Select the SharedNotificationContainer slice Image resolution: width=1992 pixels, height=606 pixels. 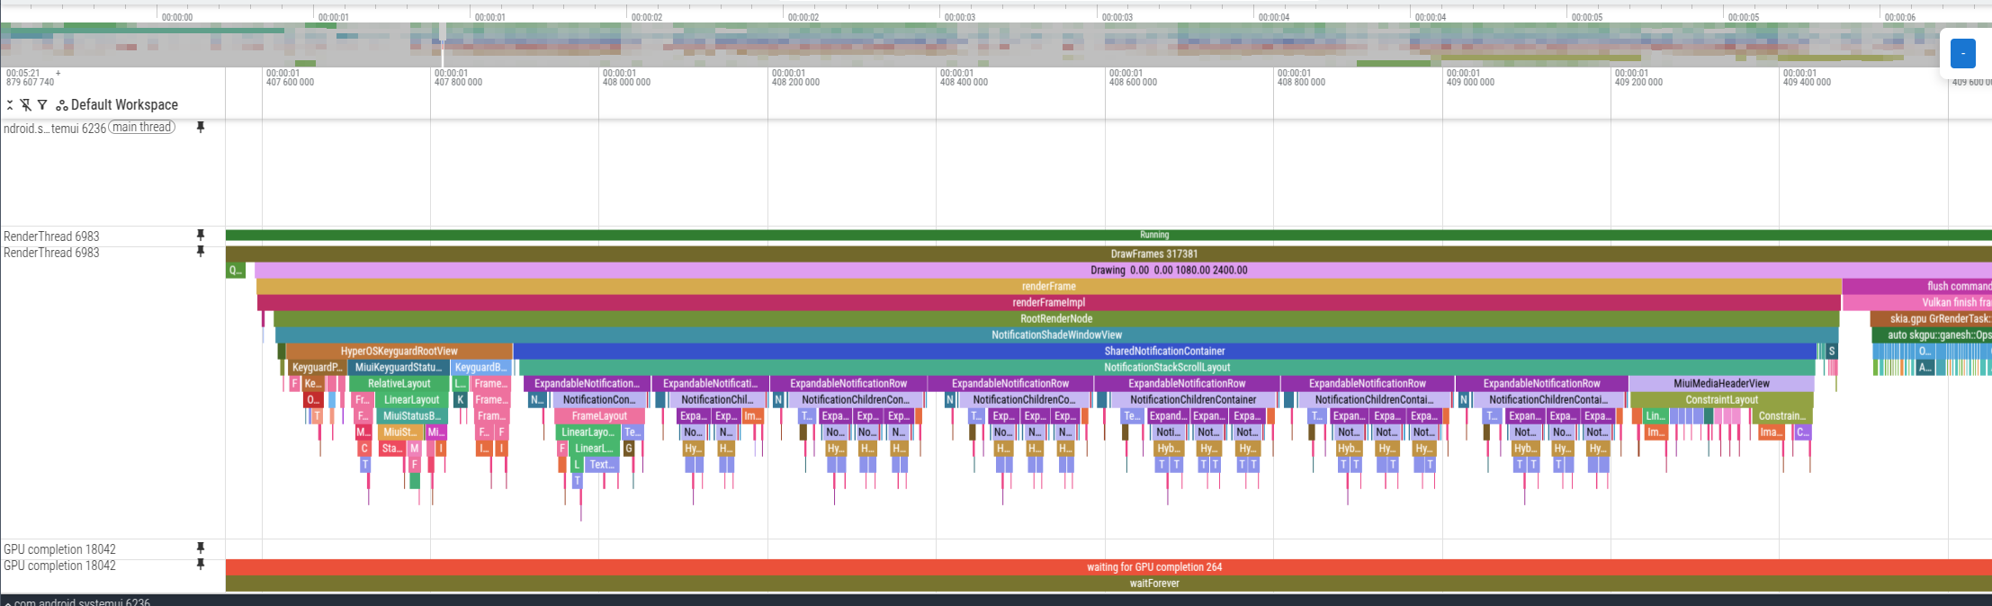tap(1164, 351)
